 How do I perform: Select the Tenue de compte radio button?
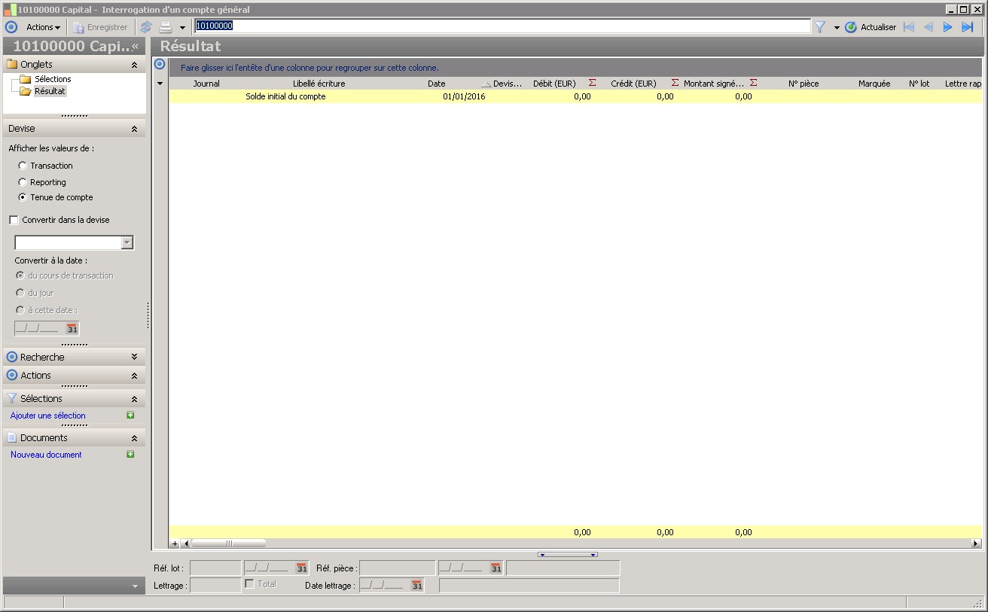(x=23, y=197)
